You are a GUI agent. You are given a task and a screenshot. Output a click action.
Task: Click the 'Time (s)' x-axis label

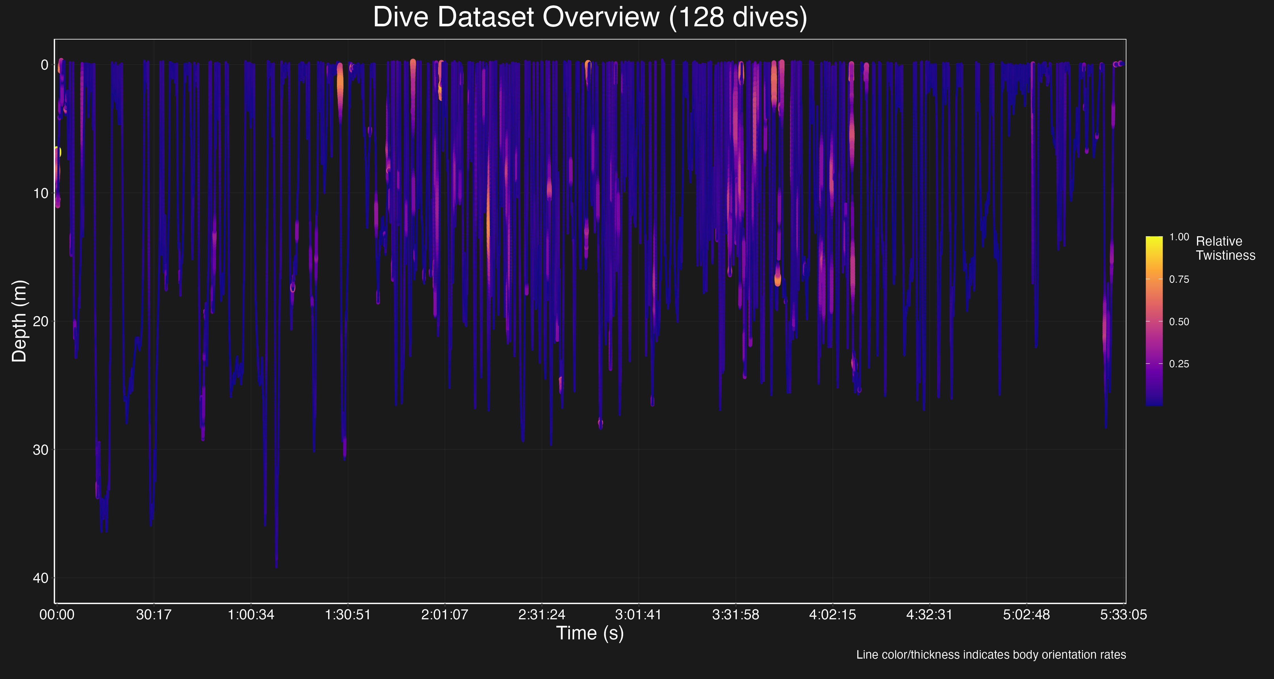[x=590, y=633]
